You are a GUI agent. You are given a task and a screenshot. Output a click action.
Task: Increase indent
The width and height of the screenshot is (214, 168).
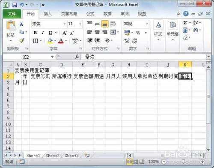pos(97,40)
